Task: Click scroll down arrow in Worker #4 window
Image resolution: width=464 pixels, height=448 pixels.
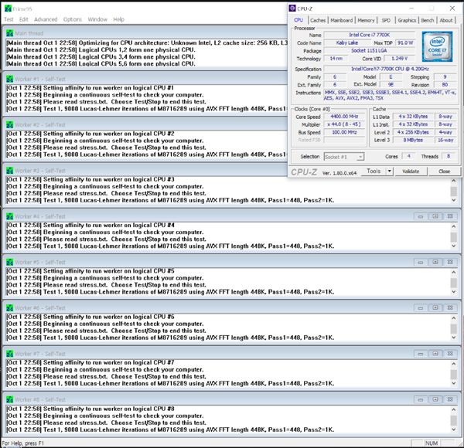Action: [454, 246]
